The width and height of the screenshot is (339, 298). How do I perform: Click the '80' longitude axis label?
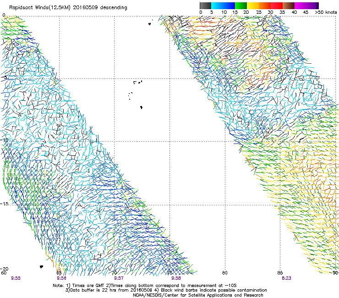coord(225,273)
